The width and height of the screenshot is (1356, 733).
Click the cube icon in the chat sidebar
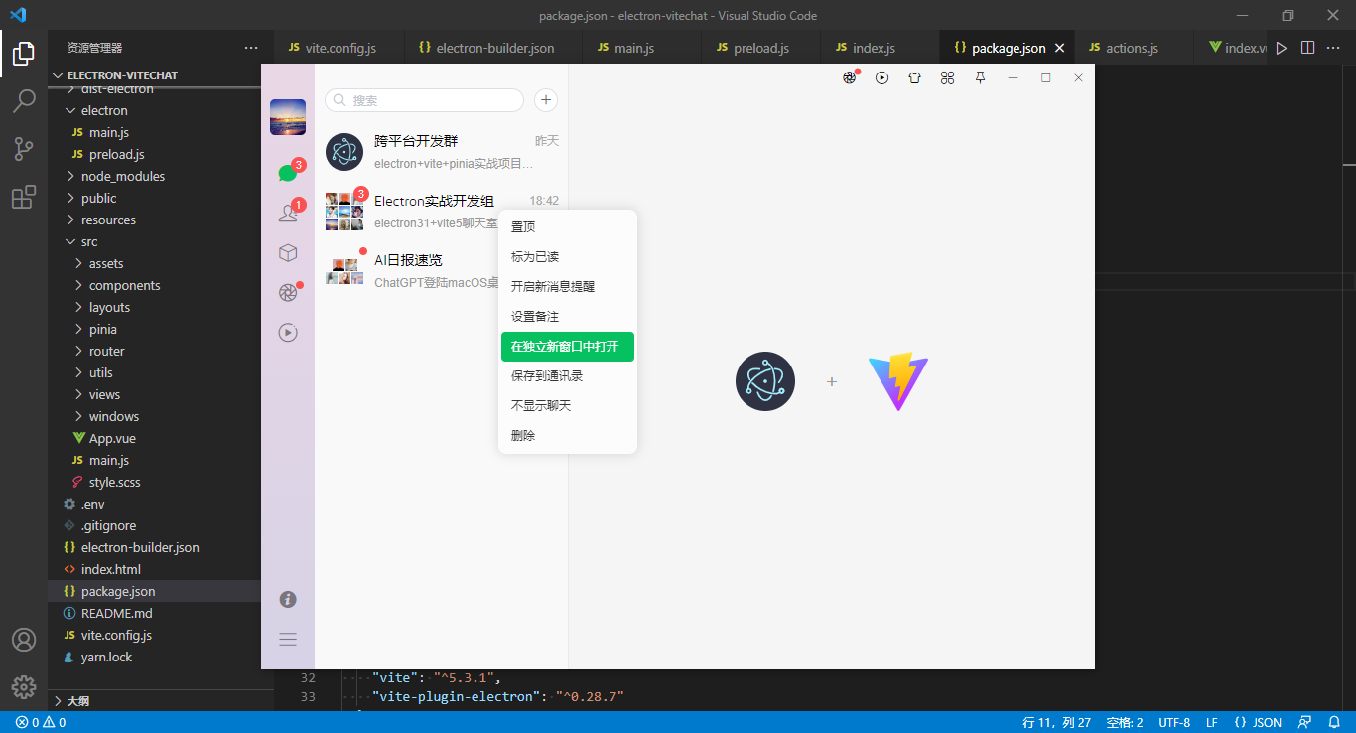pyautogui.click(x=288, y=252)
